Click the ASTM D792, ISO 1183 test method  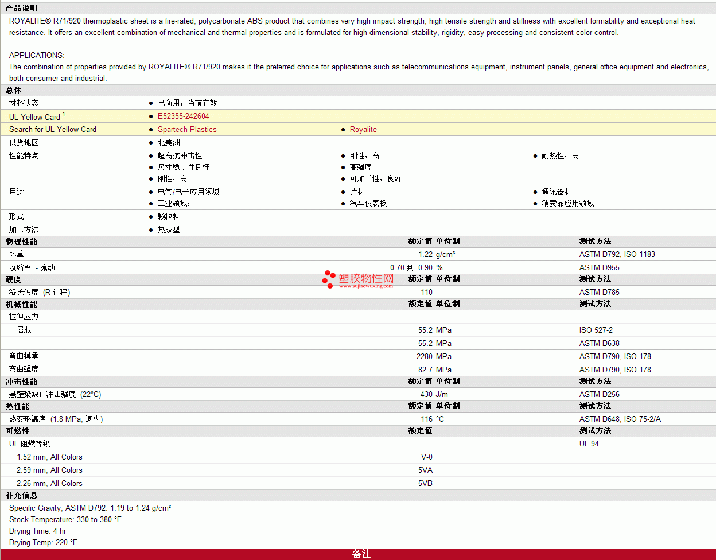[617, 254]
